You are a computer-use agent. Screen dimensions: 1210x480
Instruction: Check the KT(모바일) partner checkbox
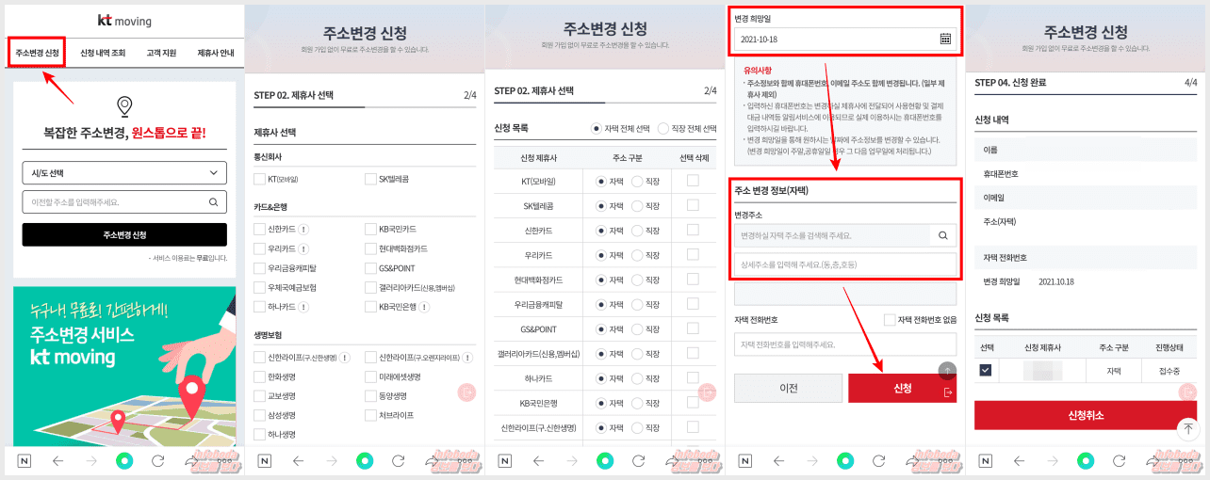tap(259, 179)
